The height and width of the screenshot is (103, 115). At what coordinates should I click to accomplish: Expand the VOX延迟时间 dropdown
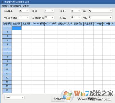tap(24, 17)
